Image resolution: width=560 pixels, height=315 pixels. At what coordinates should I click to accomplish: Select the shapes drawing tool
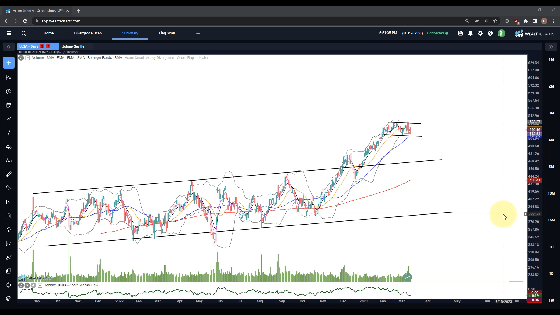click(9, 147)
